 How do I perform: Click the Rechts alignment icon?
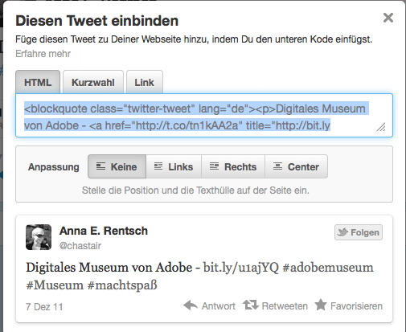[214, 166]
